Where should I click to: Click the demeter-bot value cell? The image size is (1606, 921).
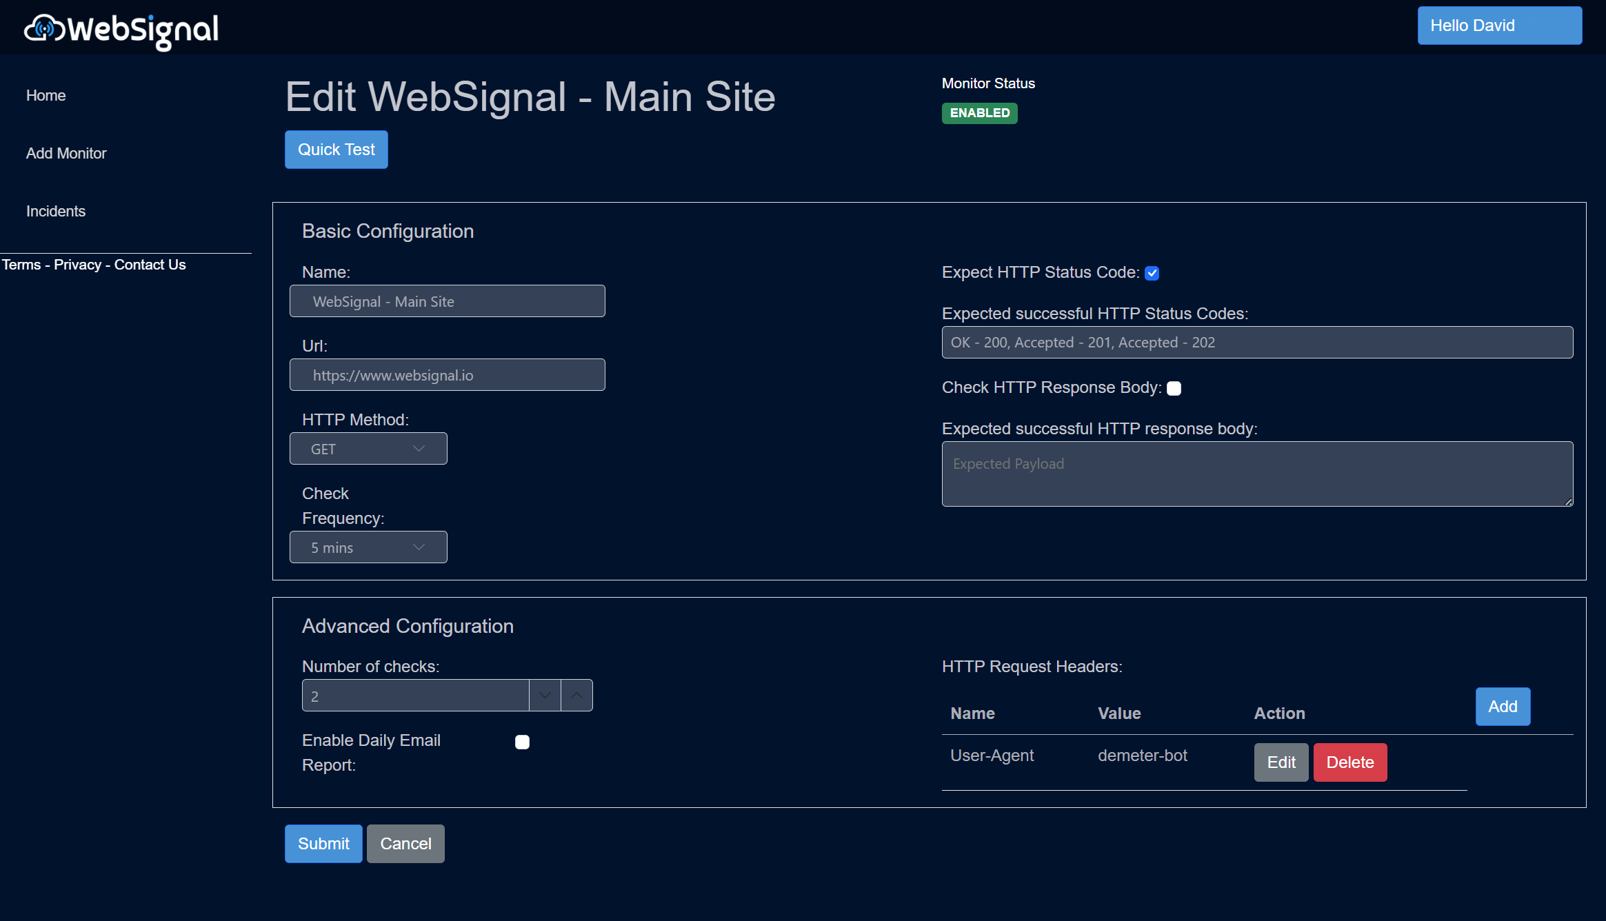tap(1143, 756)
